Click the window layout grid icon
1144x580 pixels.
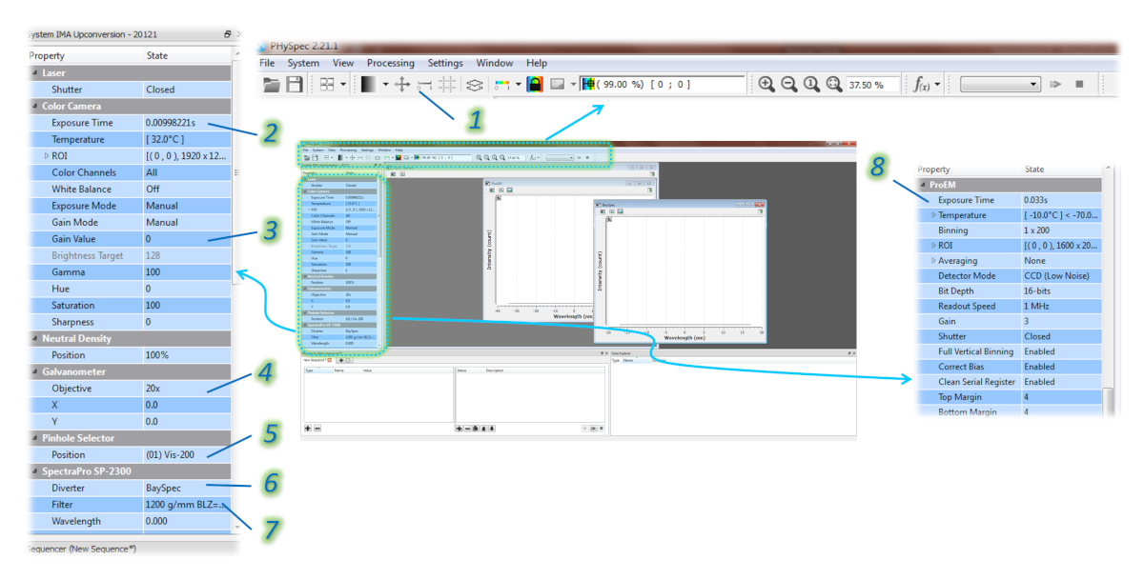pos(326,85)
